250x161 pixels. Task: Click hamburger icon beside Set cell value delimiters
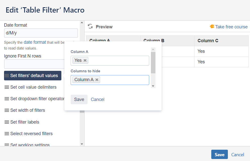pyautogui.click(x=7, y=87)
